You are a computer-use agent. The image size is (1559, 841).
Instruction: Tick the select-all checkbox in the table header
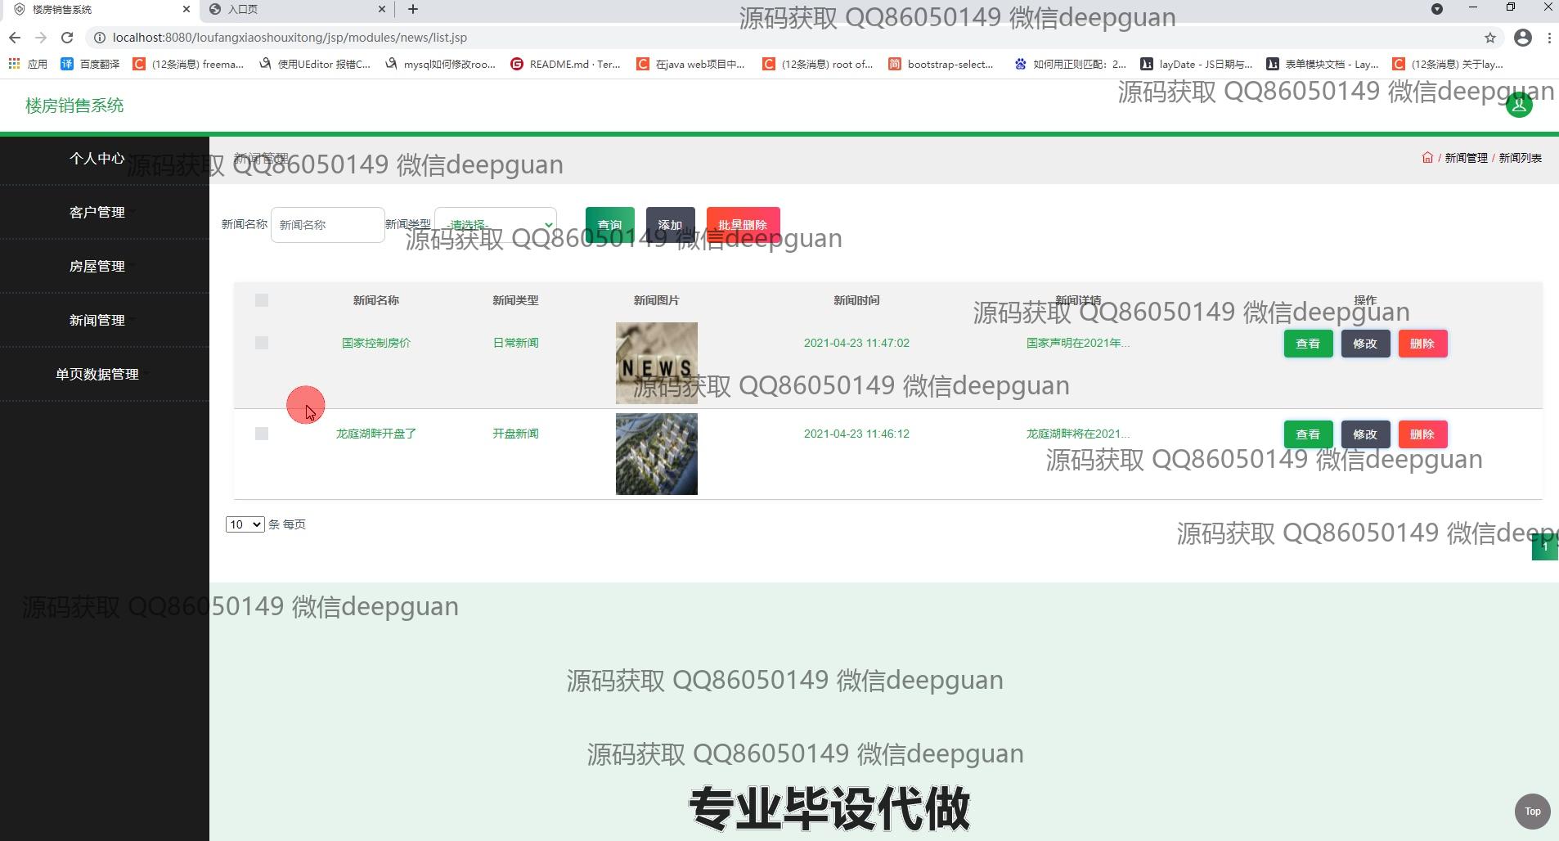point(262,300)
